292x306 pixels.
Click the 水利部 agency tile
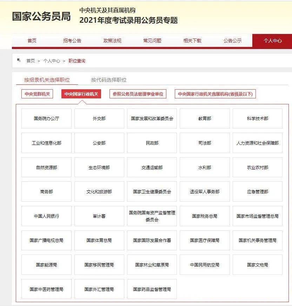click(x=205, y=167)
